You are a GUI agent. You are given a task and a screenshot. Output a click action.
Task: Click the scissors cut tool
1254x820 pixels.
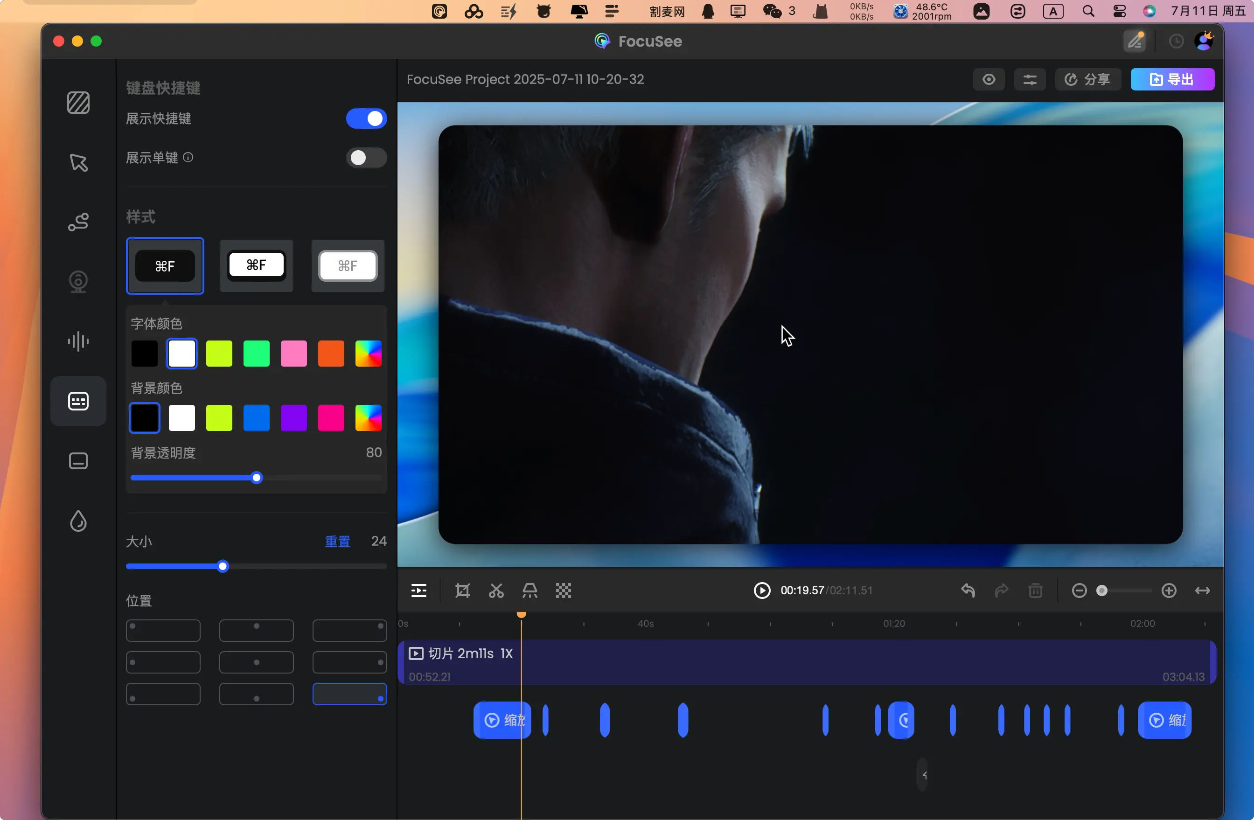[x=496, y=591]
